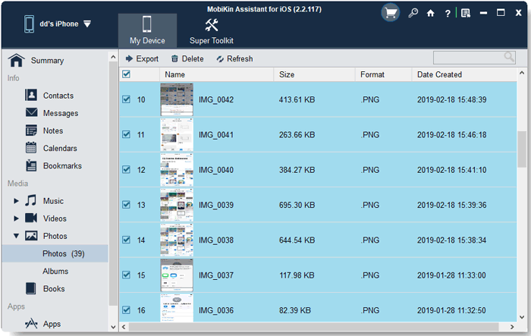The height and width of the screenshot is (336, 531).
Task: Sort by the Name column header
Action: click(x=216, y=74)
